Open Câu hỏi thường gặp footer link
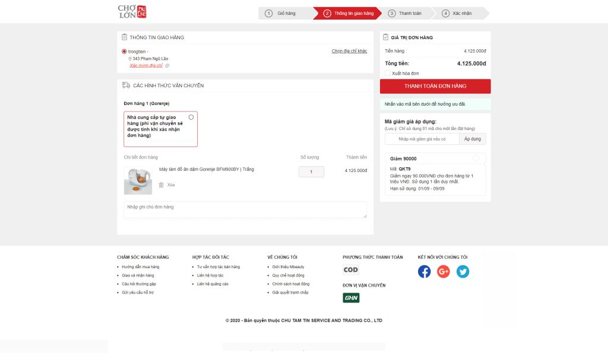Image resolution: width=608 pixels, height=353 pixels. 139,284
